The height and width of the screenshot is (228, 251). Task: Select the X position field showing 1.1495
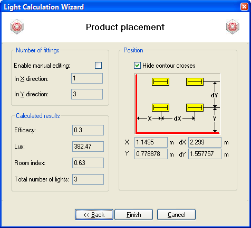[x=151, y=142]
